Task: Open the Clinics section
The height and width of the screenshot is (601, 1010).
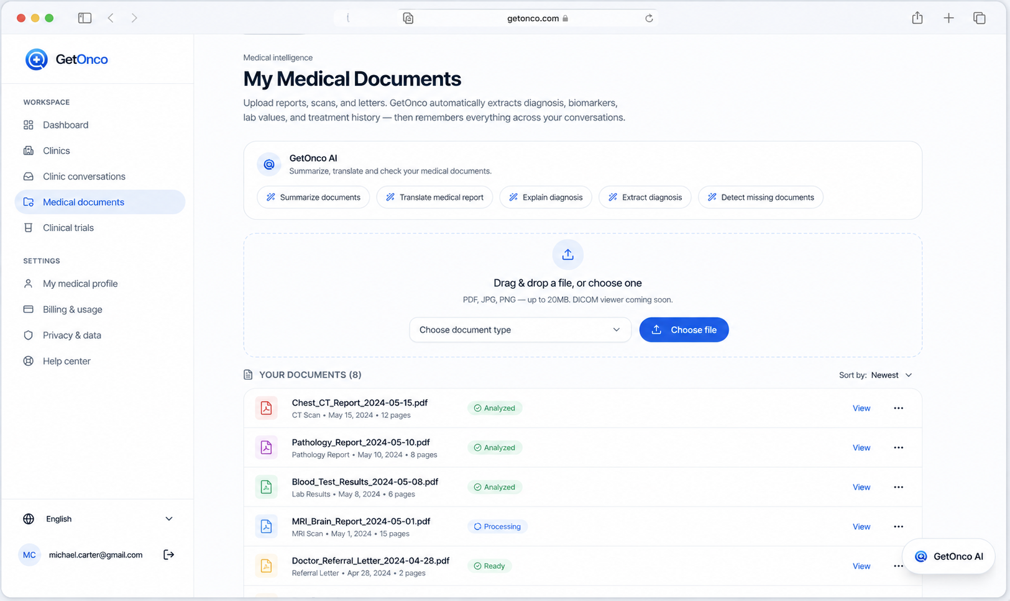Action: point(99,151)
